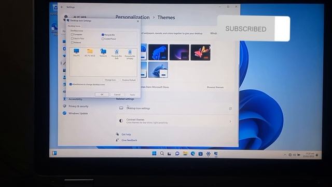Show hidden icons in system tray
The height and width of the screenshot is (187, 332).
285,155
